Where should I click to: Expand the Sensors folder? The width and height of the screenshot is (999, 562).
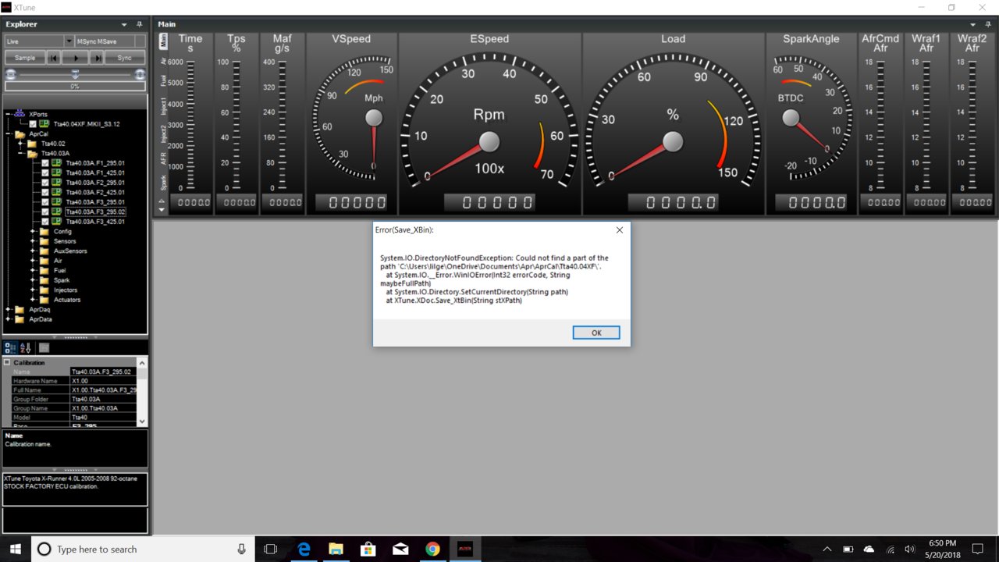tap(33, 241)
